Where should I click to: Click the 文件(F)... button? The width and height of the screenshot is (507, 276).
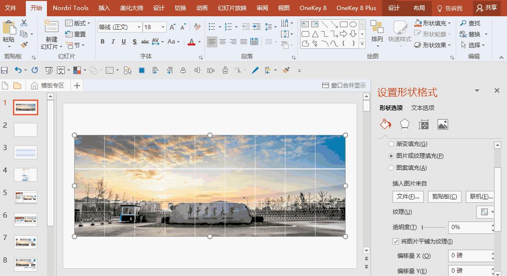[x=408, y=197]
